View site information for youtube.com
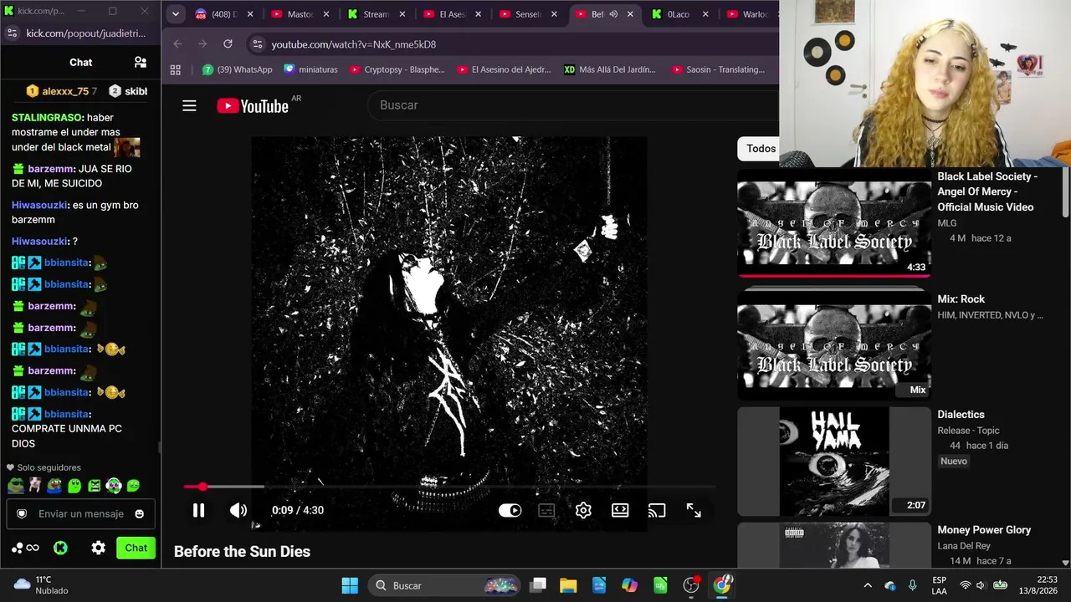Viewport: 1071px width, 602px height. pyautogui.click(x=257, y=43)
